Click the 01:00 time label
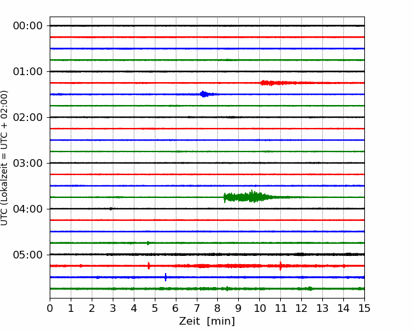This screenshot has height=331, width=414. click(x=28, y=71)
